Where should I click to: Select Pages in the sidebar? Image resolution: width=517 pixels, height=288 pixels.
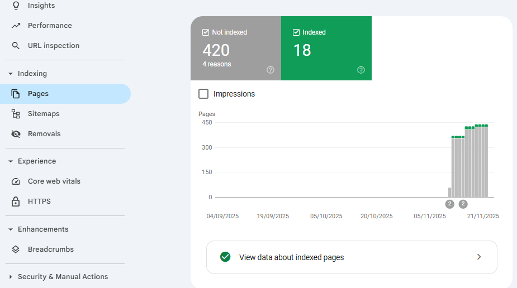tap(38, 94)
